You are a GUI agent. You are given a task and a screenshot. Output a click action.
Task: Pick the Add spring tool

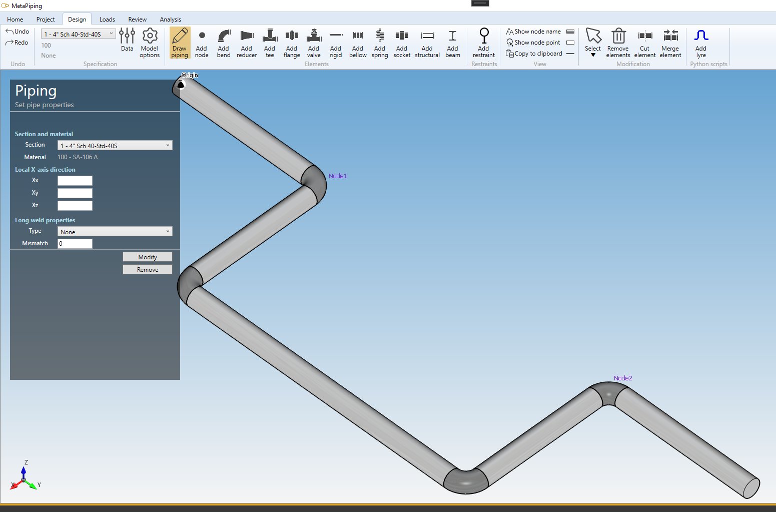(380, 43)
